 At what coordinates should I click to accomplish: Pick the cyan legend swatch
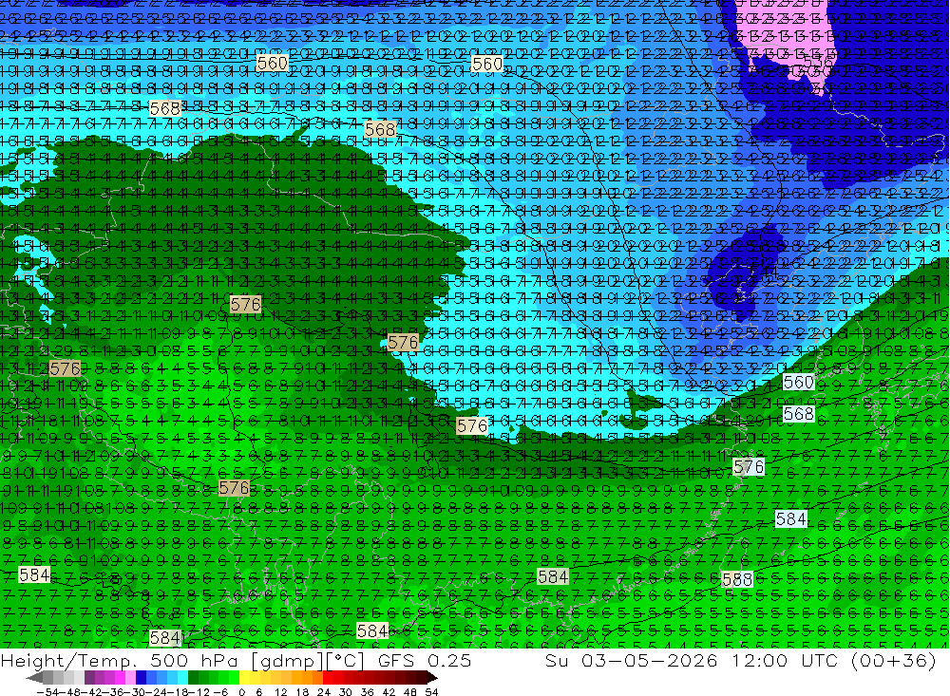tap(182, 678)
